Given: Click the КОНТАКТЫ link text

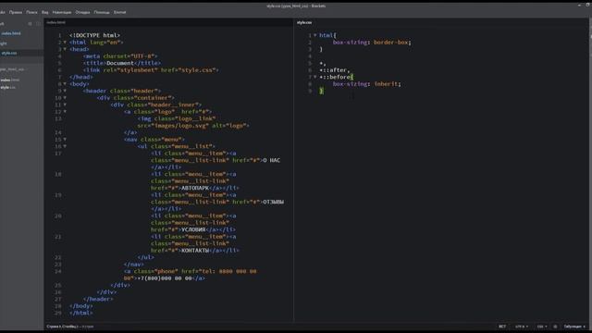Looking at the screenshot, I should click(195, 251).
